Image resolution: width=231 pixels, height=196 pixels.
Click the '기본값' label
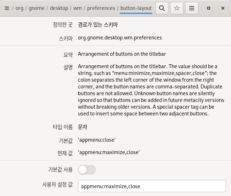pos(66,141)
